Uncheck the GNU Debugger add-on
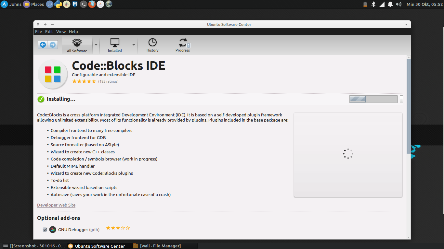Image resolution: width=444 pixels, height=249 pixels. 45,230
